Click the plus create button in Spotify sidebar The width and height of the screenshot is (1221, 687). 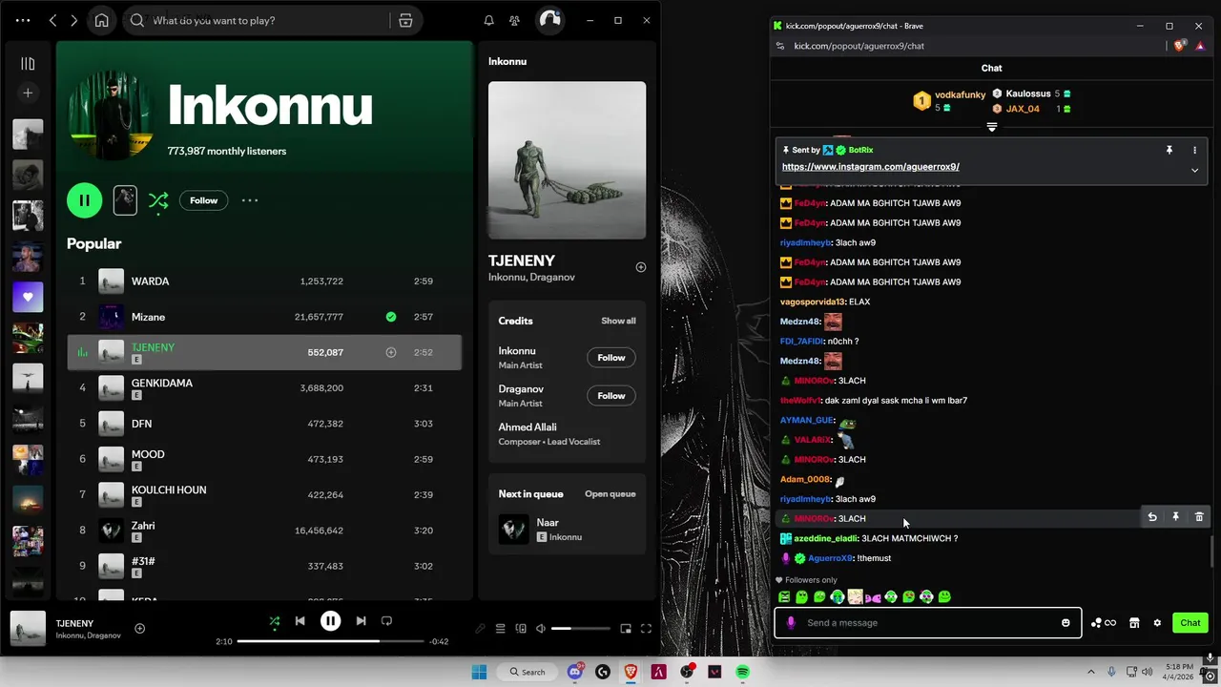(28, 93)
